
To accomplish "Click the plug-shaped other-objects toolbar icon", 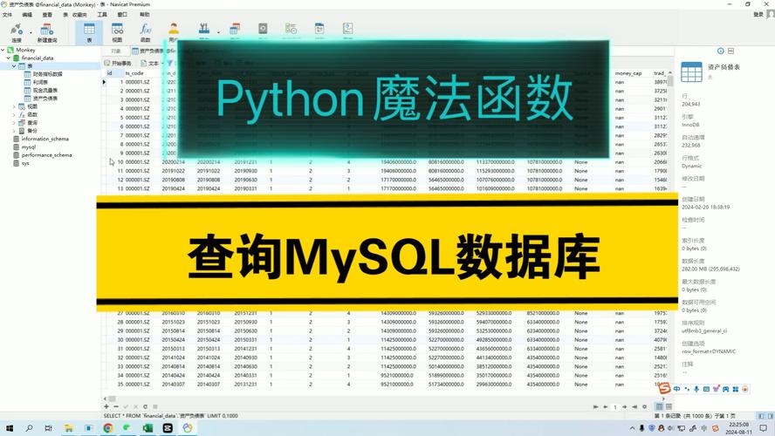I will click(204, 30).
